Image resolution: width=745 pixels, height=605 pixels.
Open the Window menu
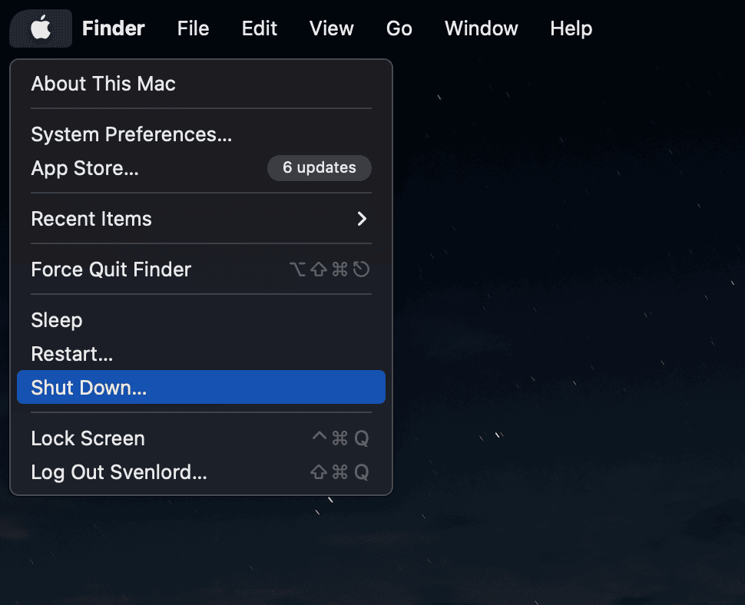pyautogui.click(x=481, y=28)
